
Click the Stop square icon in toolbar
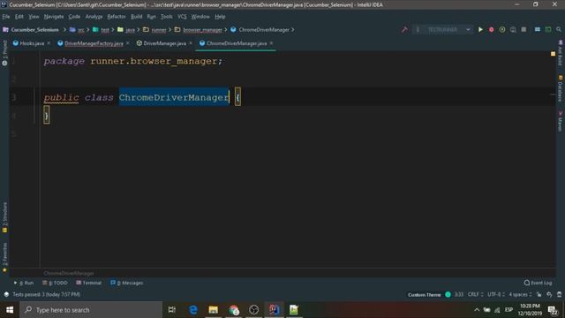(524, 29)
